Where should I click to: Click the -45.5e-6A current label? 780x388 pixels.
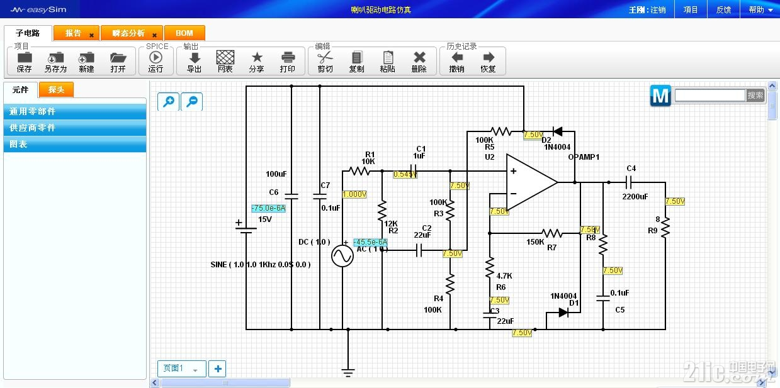click(370, 241)
